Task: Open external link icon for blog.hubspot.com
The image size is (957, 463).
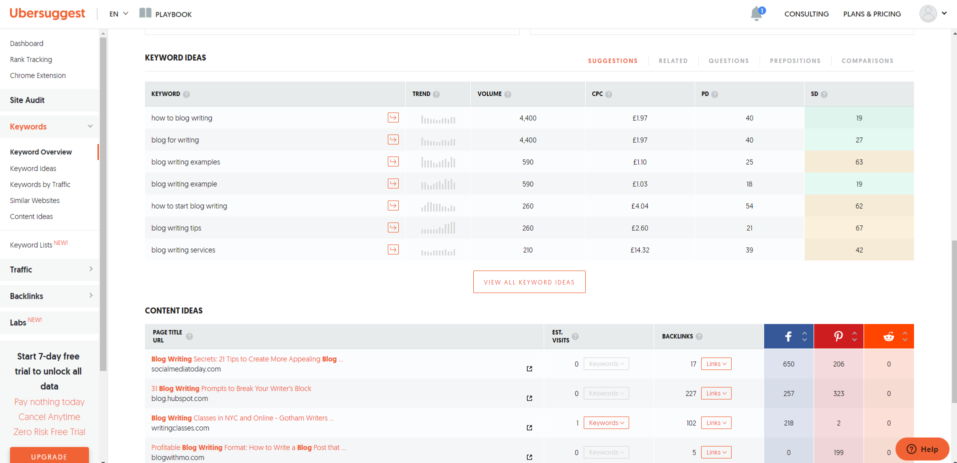Action: pos(529,398)
